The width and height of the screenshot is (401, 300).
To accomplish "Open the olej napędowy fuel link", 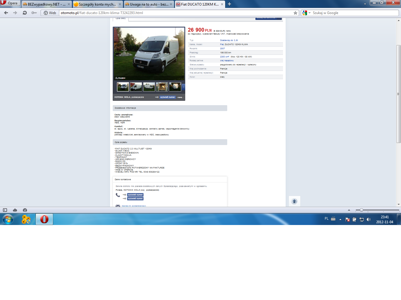I will pyautogui.click(x=227, y=61).
